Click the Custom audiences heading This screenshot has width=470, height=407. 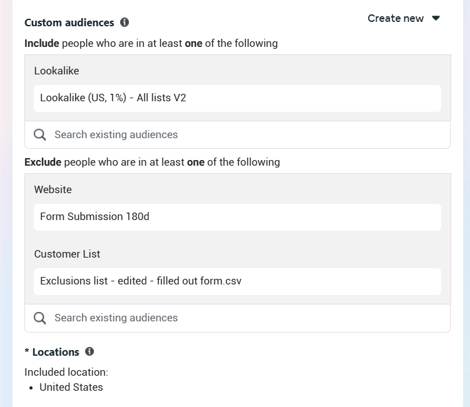click(69, 23)
